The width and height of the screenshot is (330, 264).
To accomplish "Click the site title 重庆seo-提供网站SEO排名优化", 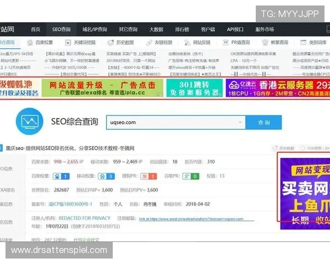I will click(x=70, y=148).
